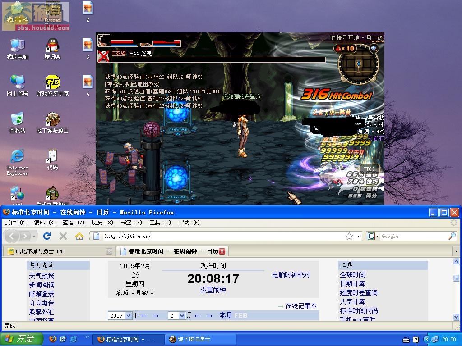Reload the bjtime.cn page
The image size is (462, 346).
47,236
